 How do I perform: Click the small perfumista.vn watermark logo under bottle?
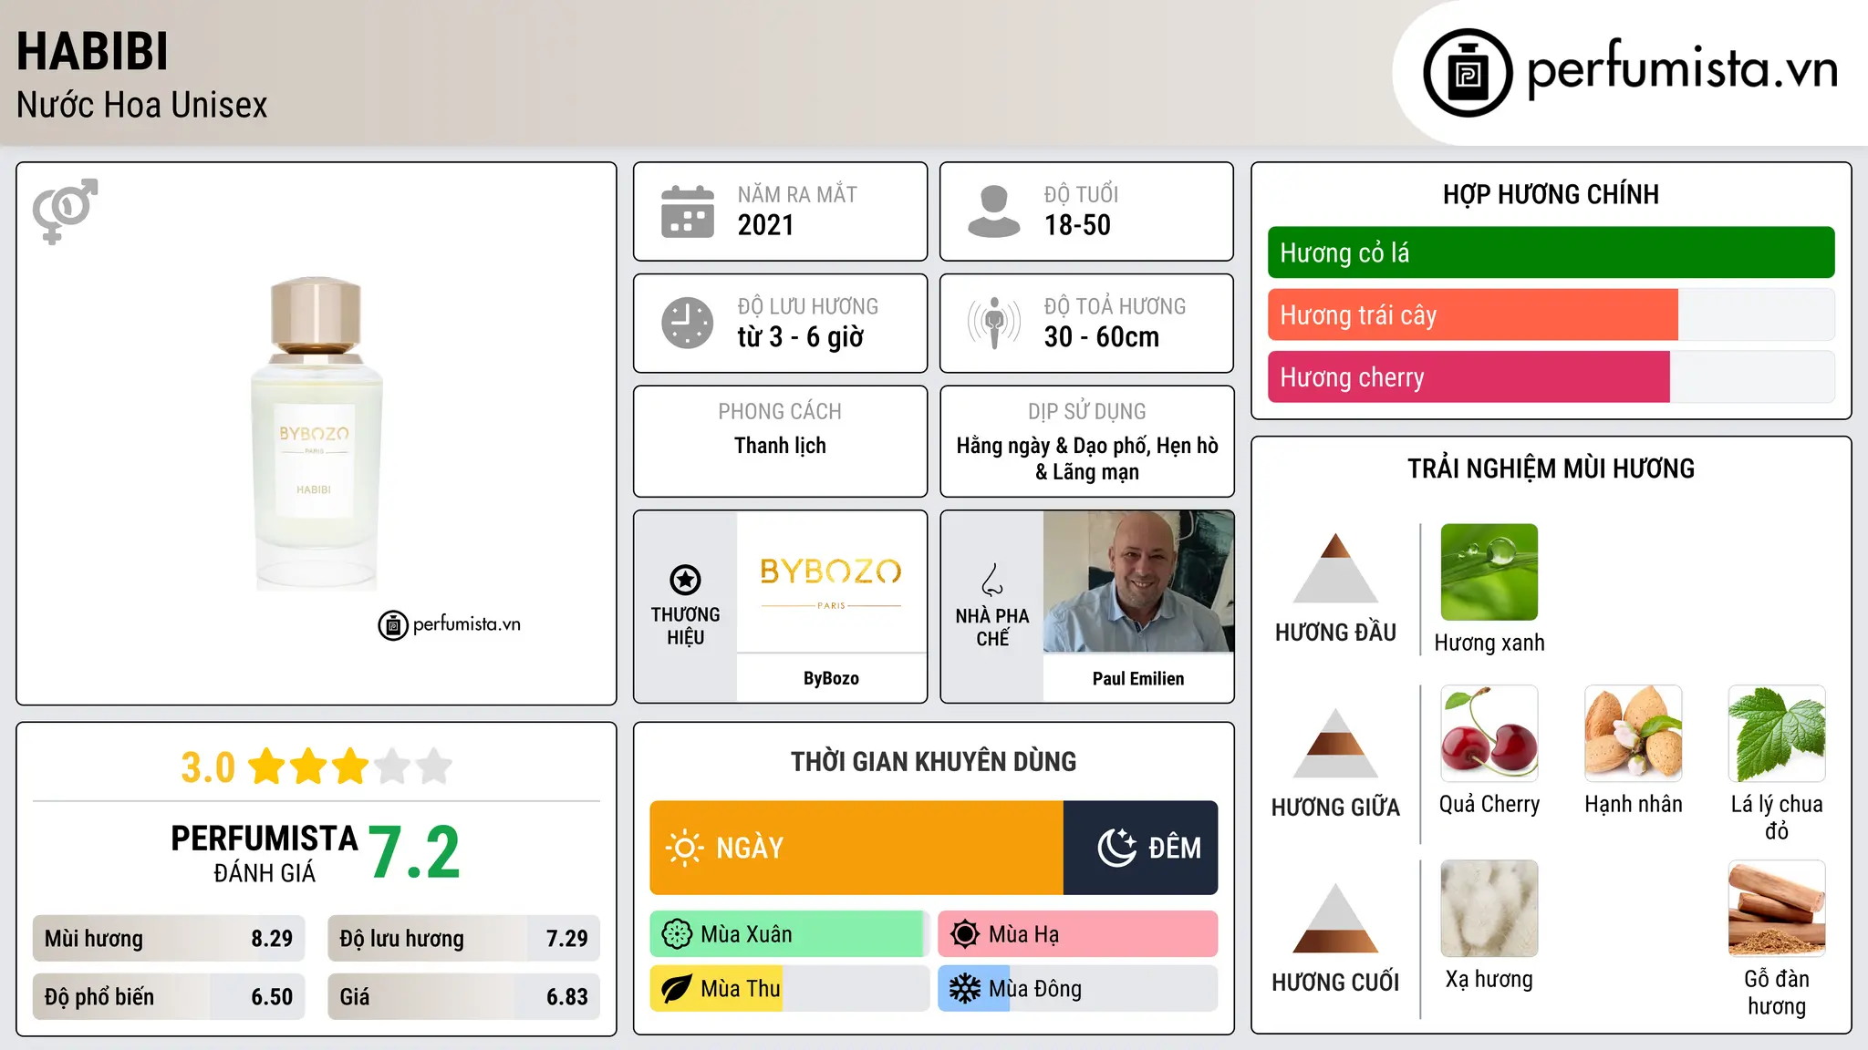[x=449, y=625]
